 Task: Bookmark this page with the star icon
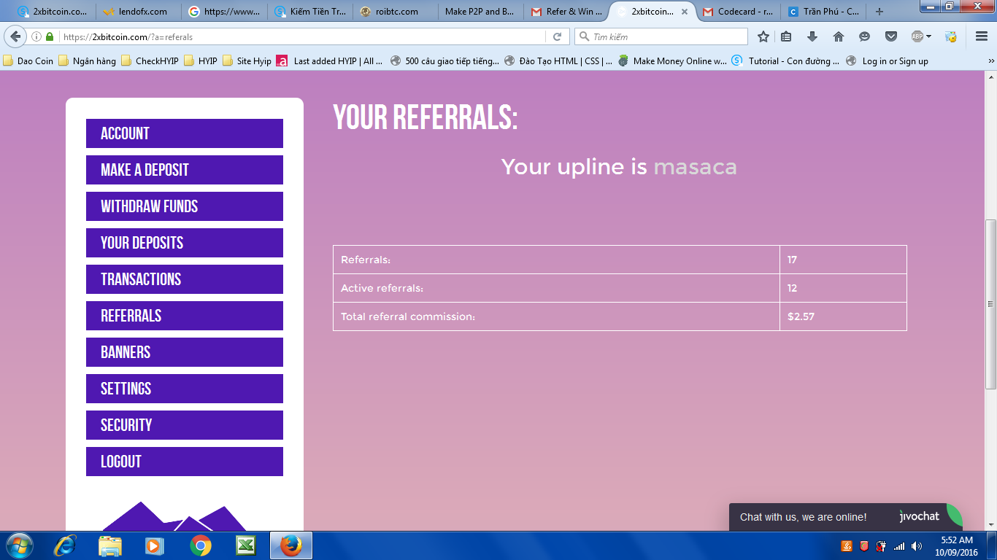point(763,36)
